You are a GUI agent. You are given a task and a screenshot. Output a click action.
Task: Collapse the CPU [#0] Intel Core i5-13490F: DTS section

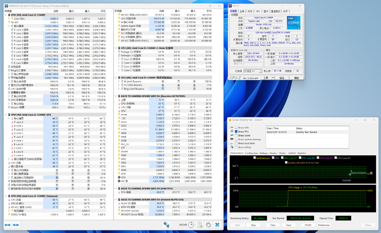[6, 115]
